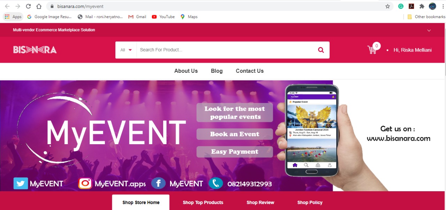The width and height of the screenshot is (446, 210).
Task: Open YouTube bookmark
Action: point(163,17)
